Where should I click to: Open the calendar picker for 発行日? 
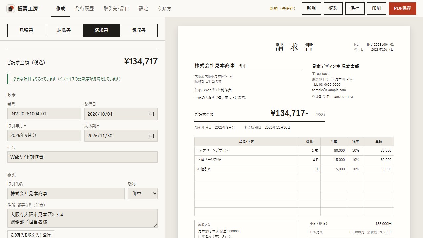(x=152, y=114)
